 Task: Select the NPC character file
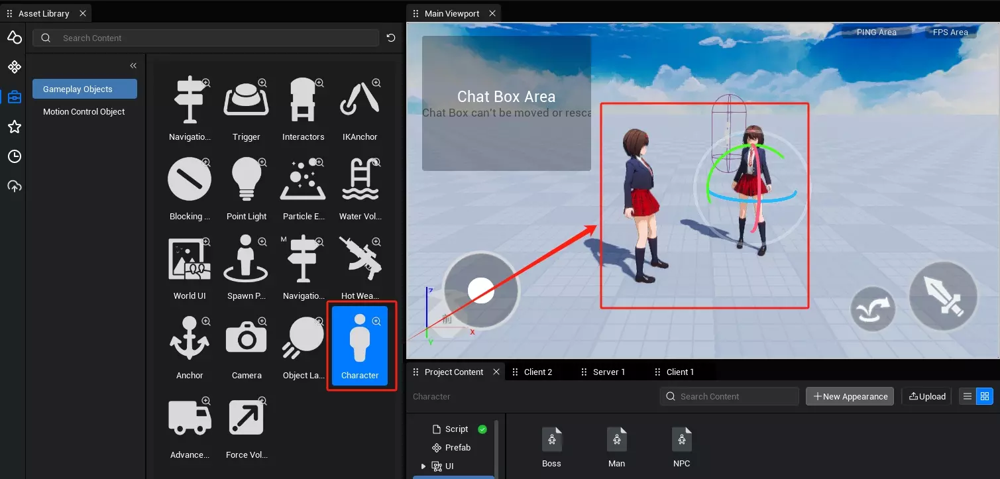tap(681, 447)
